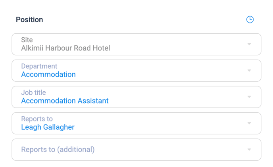Image resolution: width=273 pixels, height=167 pixels.
Task: Click the Leagh Gallagher manager value
Action: pyautogui.click(x=48, y=127)
